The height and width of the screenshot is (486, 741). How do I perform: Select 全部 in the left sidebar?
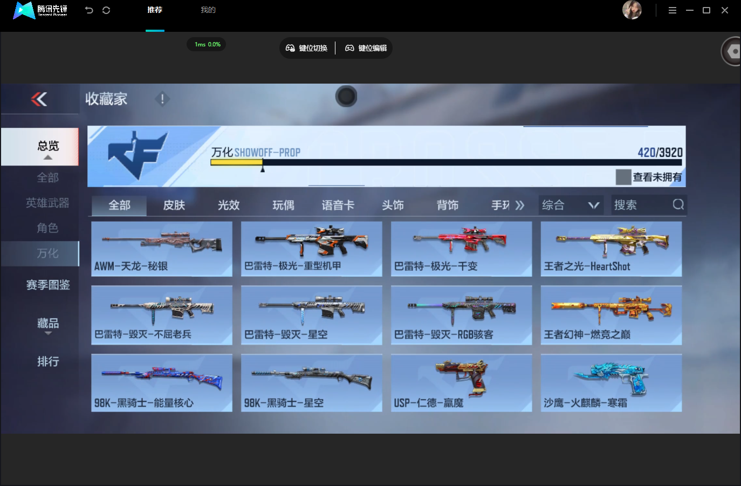click(47, 177)
